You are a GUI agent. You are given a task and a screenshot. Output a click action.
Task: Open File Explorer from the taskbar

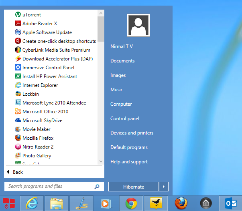(57, 203)
